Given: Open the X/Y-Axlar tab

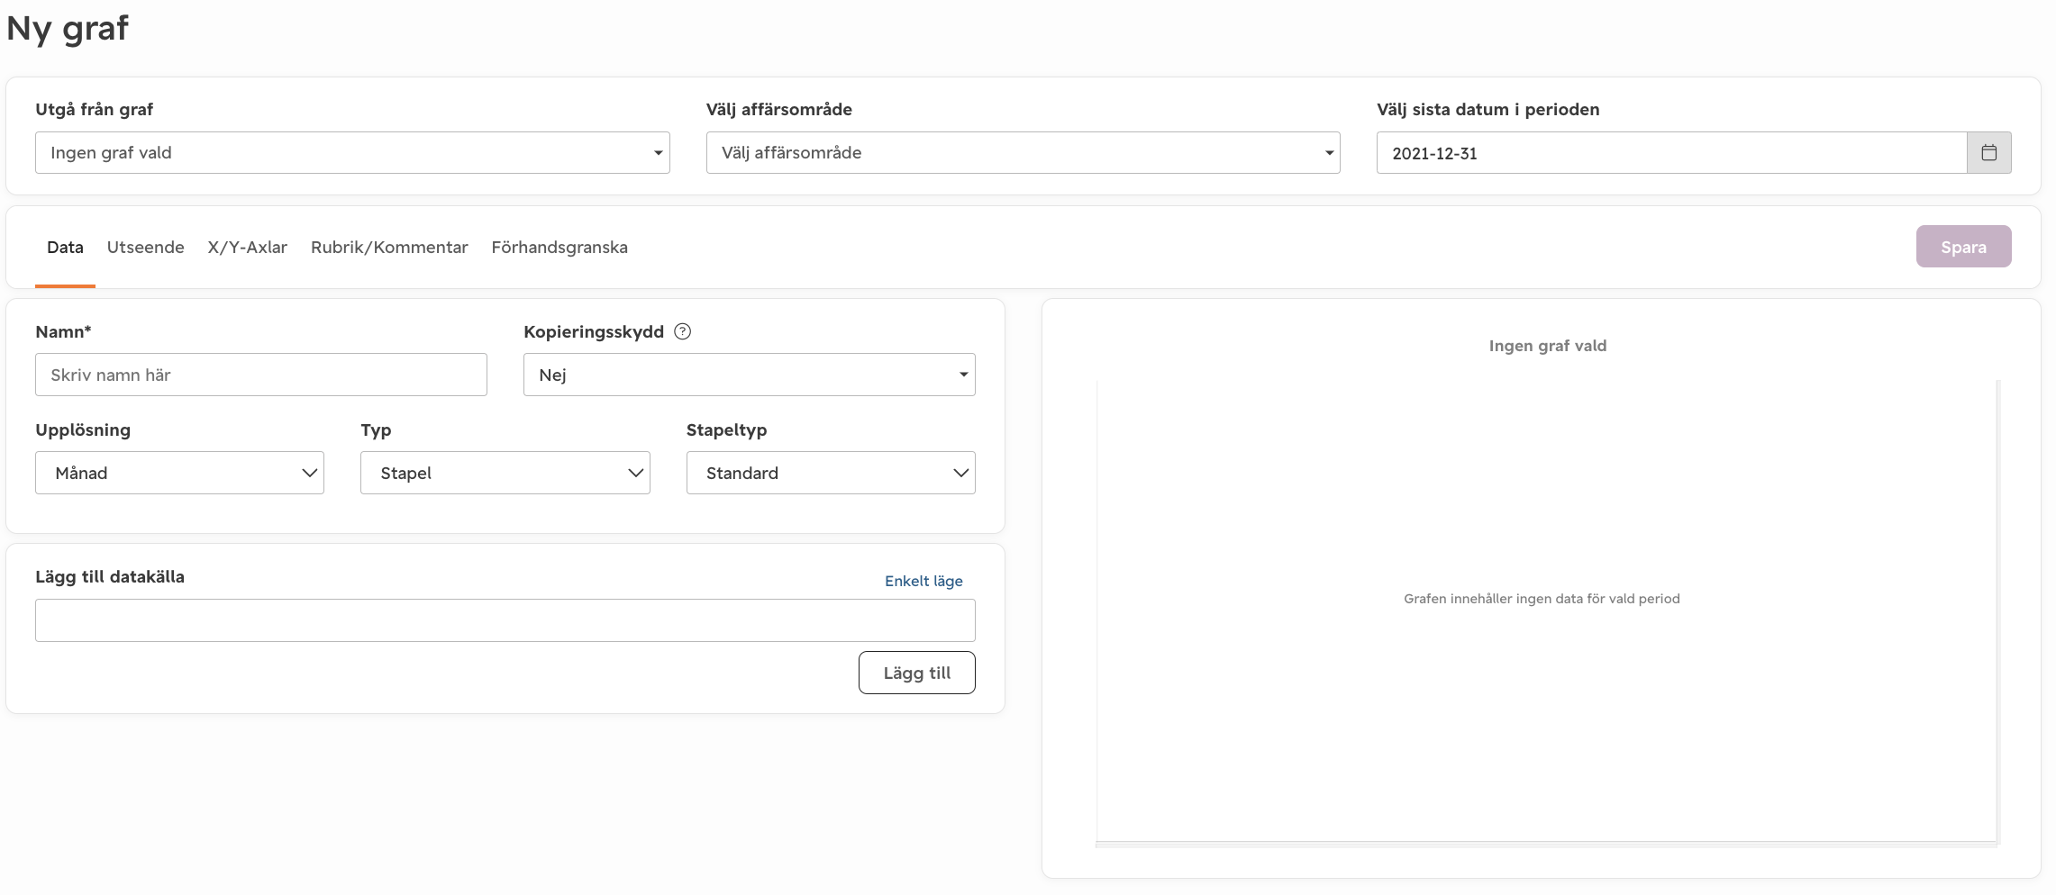Looking at the screenshot, I should coord(247,247).
